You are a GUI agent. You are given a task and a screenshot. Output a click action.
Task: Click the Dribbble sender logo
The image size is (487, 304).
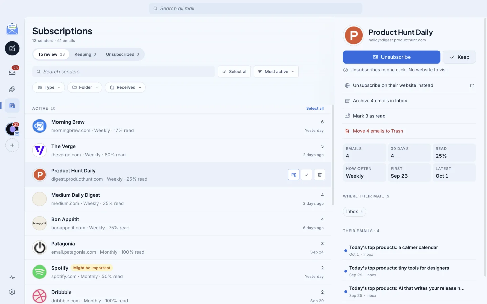coord(40,296)
